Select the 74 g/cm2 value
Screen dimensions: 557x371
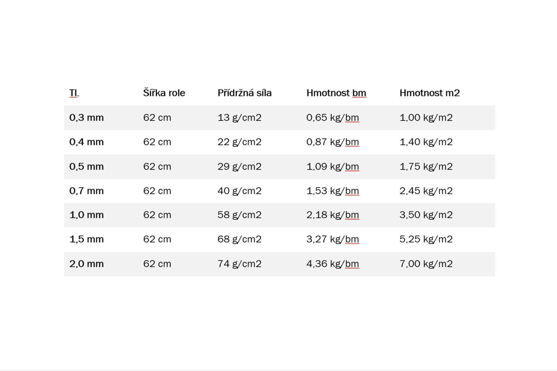point(240,264)
